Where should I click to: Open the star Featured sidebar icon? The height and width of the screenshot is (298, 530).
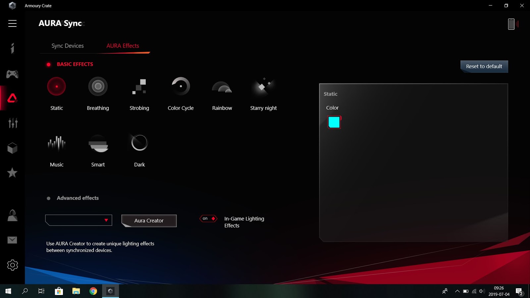(12, 173)
